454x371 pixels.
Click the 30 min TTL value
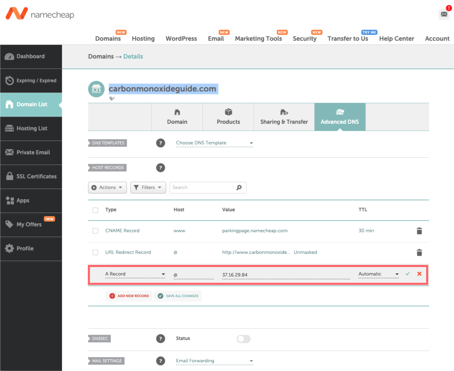coord(366,231)
